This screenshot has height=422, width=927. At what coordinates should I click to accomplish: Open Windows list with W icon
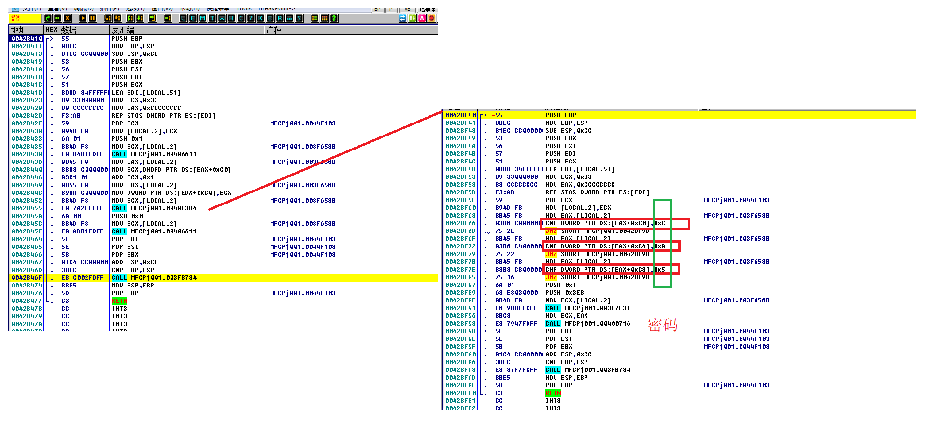click(222, 18)
